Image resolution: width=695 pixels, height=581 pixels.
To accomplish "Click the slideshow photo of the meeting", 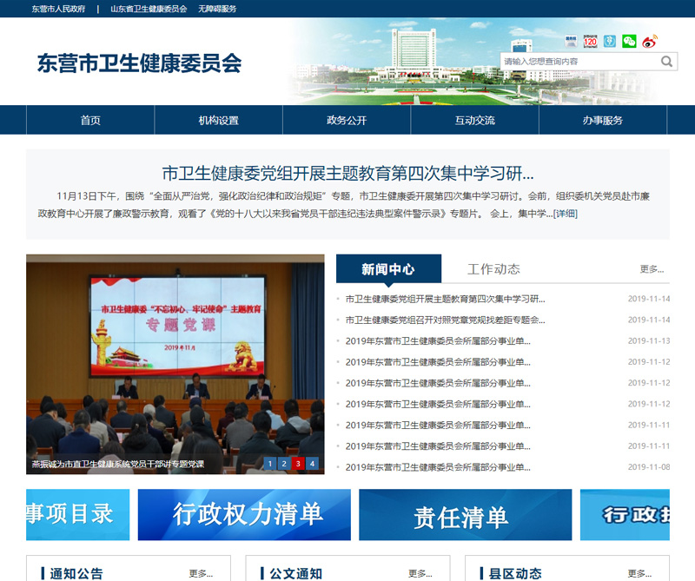I will pos(175,364).
